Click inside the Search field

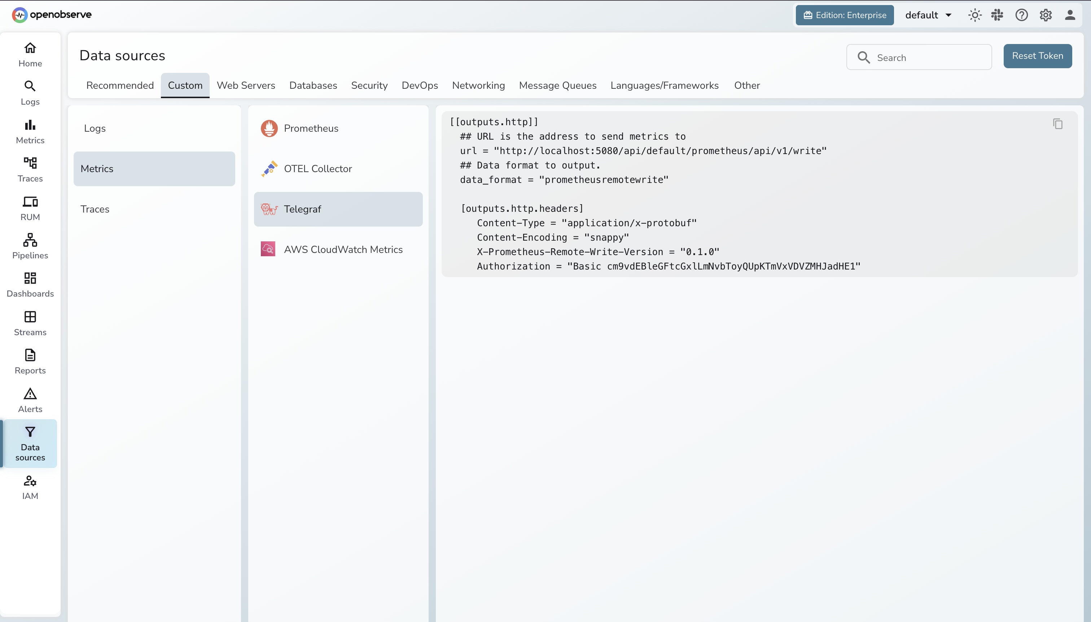919,57
